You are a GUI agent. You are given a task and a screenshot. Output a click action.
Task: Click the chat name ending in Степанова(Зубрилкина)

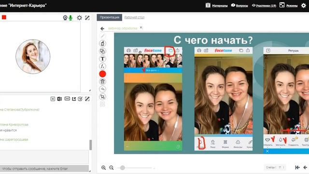[x=20, y=110]
